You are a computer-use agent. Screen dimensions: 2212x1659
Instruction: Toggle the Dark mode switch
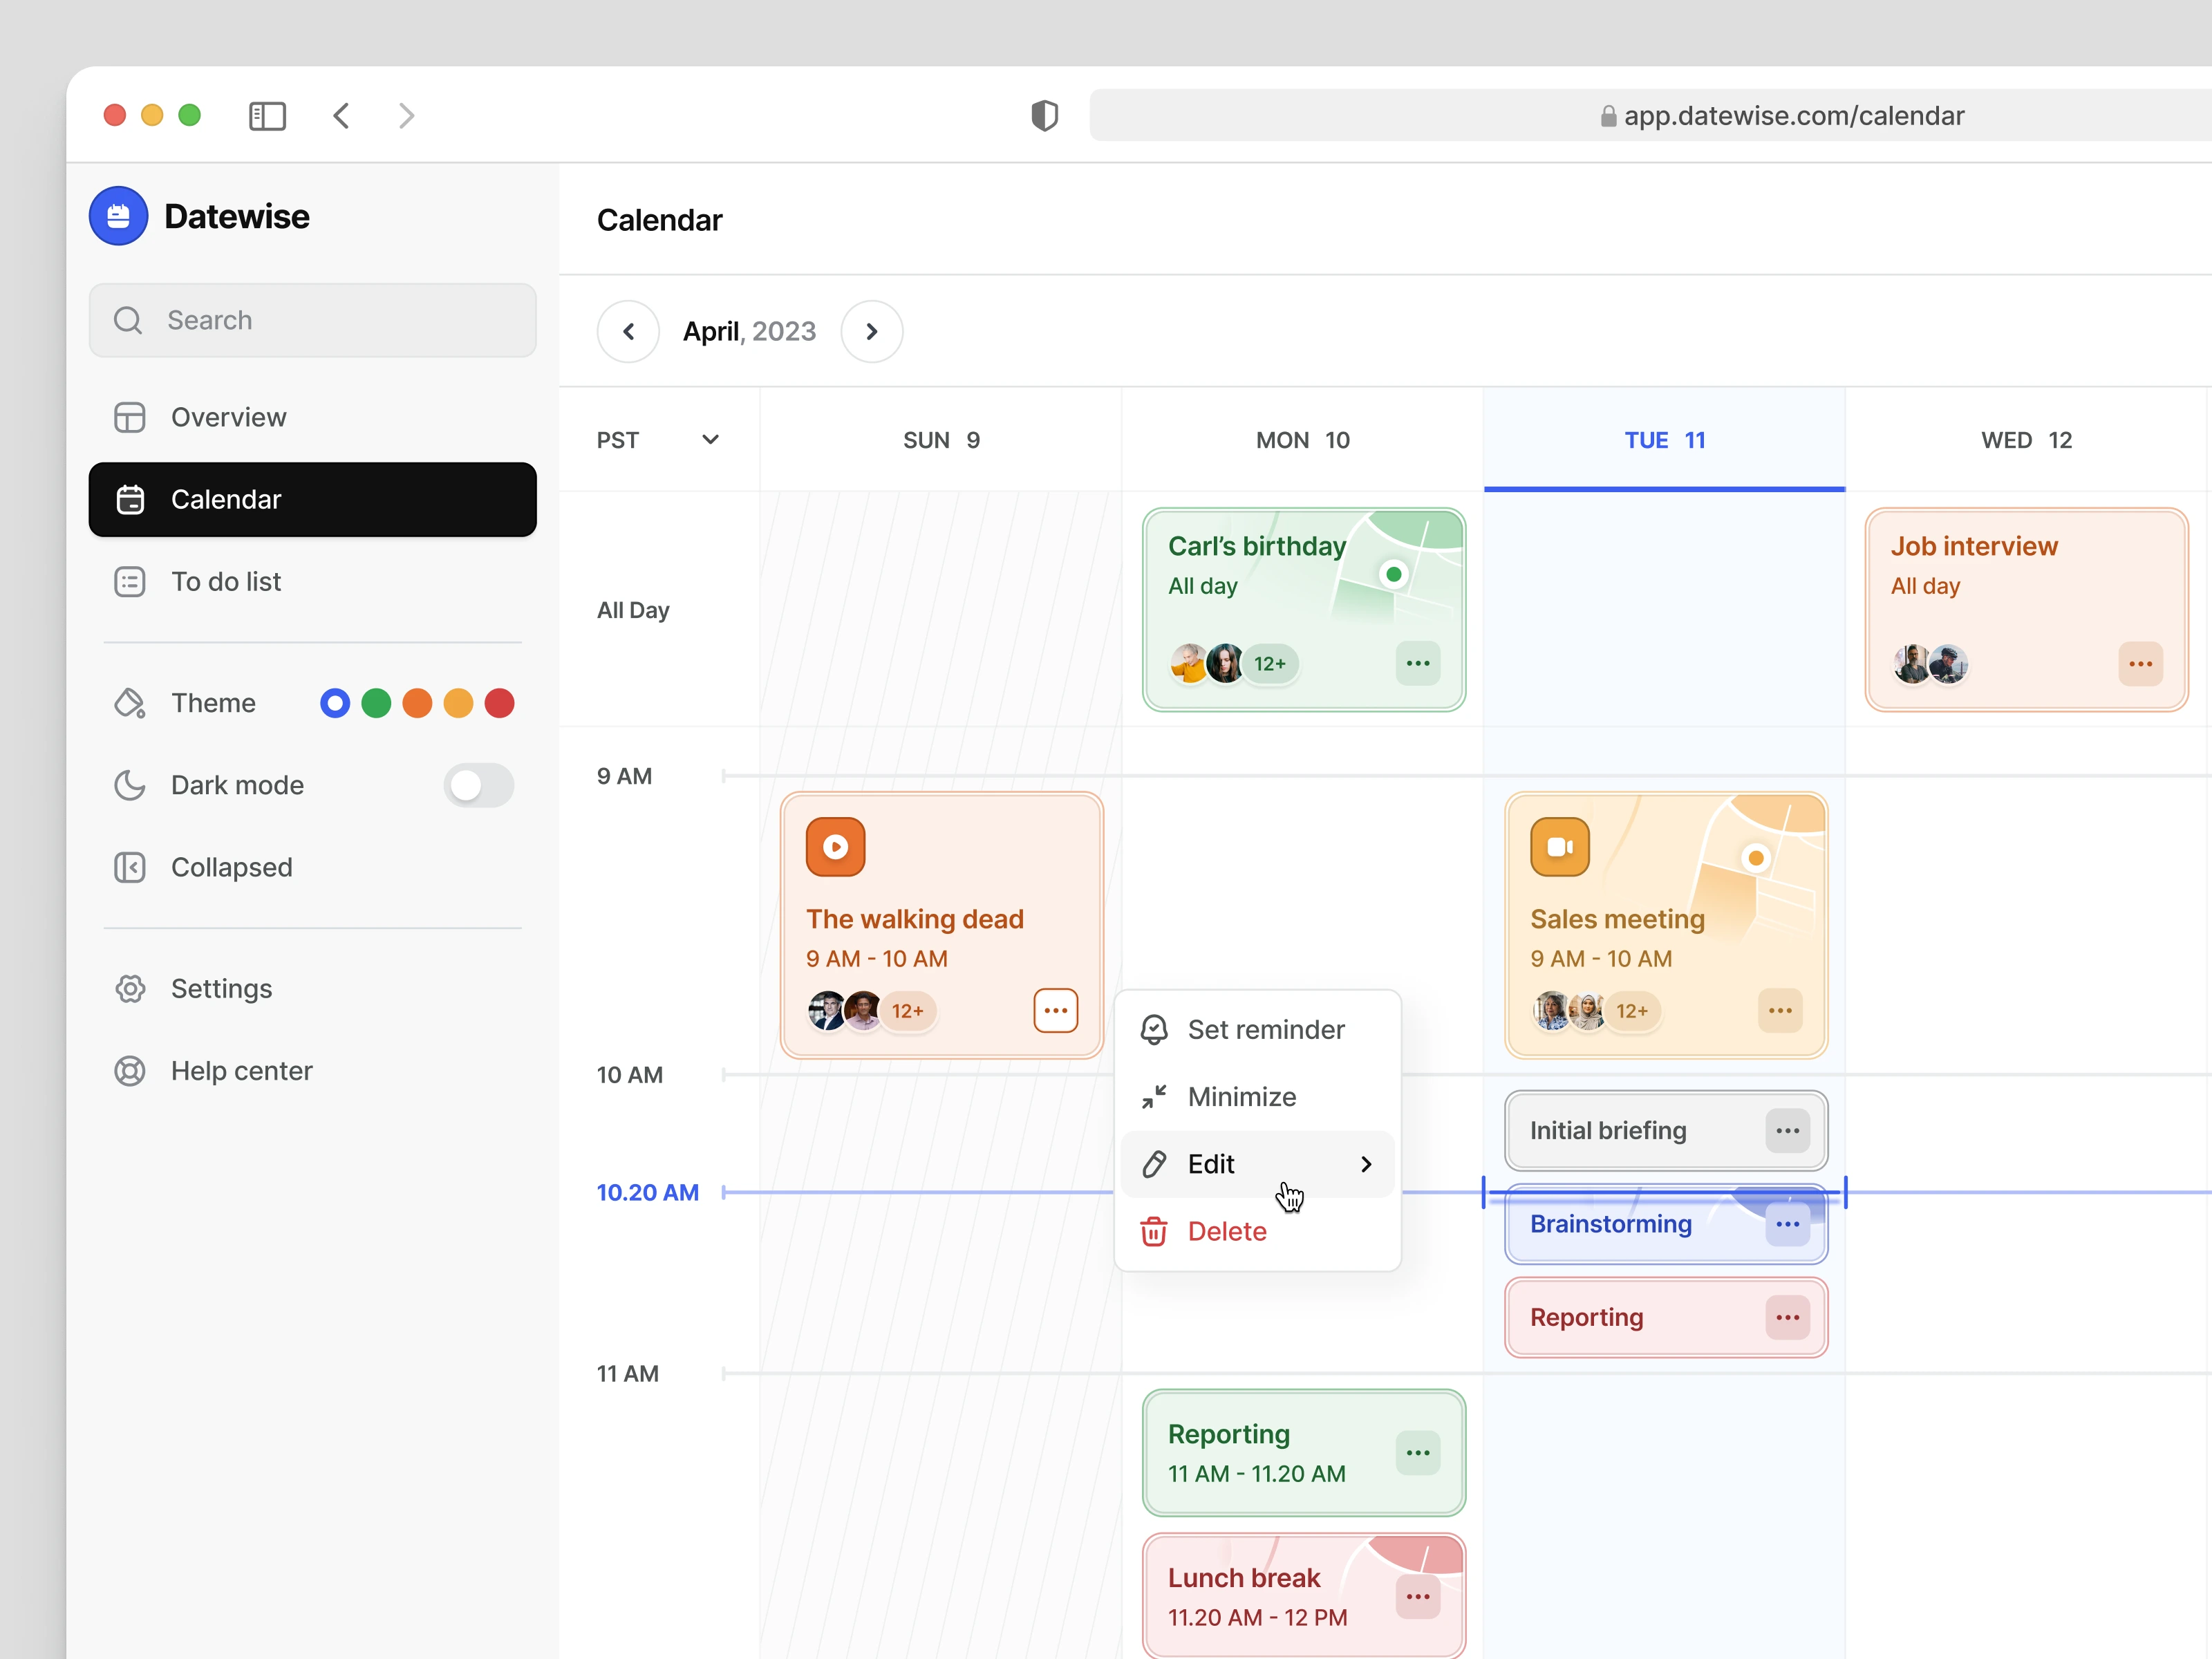[478, 785]
